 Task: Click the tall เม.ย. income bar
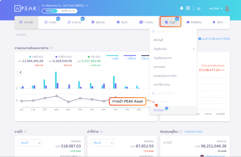coord(56,80)
